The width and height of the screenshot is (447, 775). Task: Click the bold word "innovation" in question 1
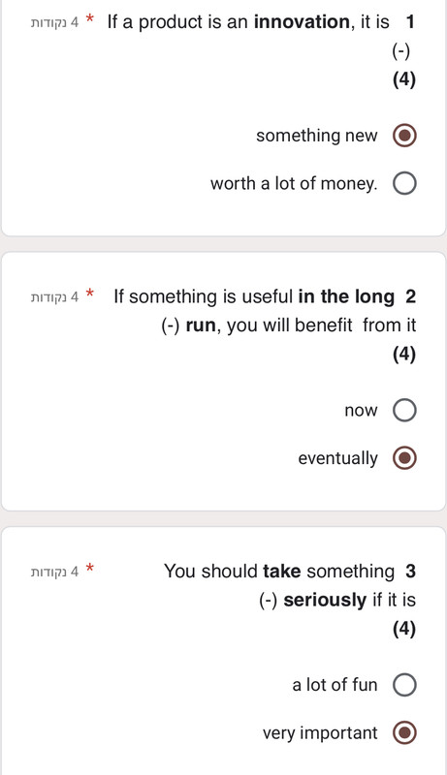tap(302, 22)
